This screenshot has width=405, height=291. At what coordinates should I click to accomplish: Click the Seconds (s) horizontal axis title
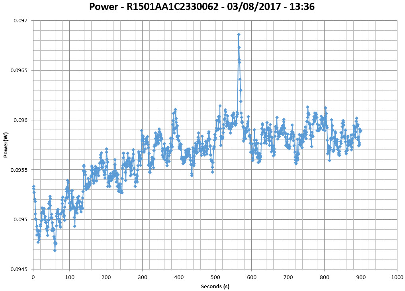[x=215, y=286]
